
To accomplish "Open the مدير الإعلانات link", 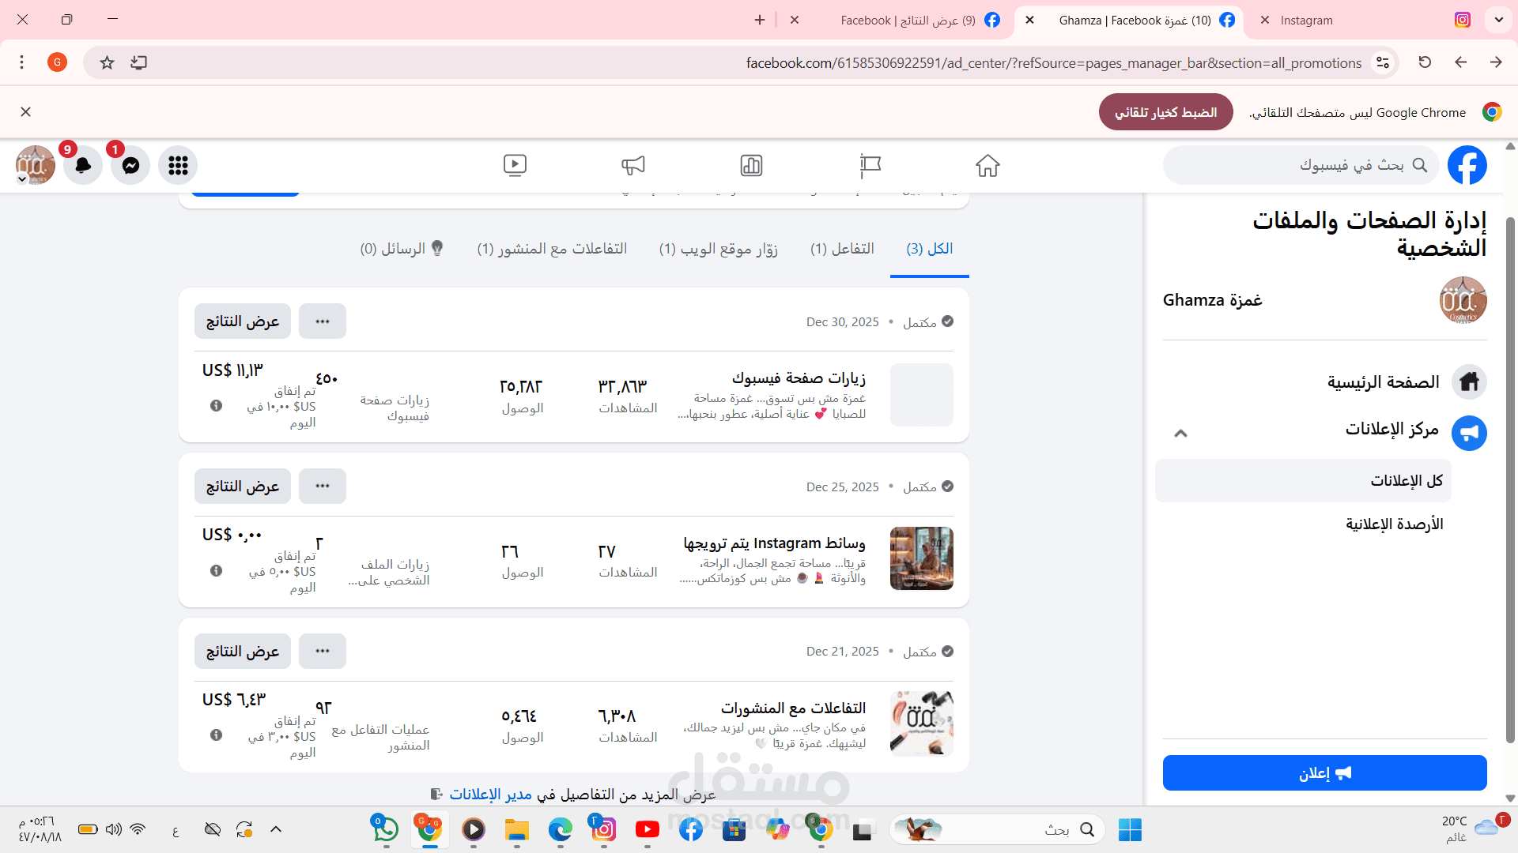I will coord(490,794).
